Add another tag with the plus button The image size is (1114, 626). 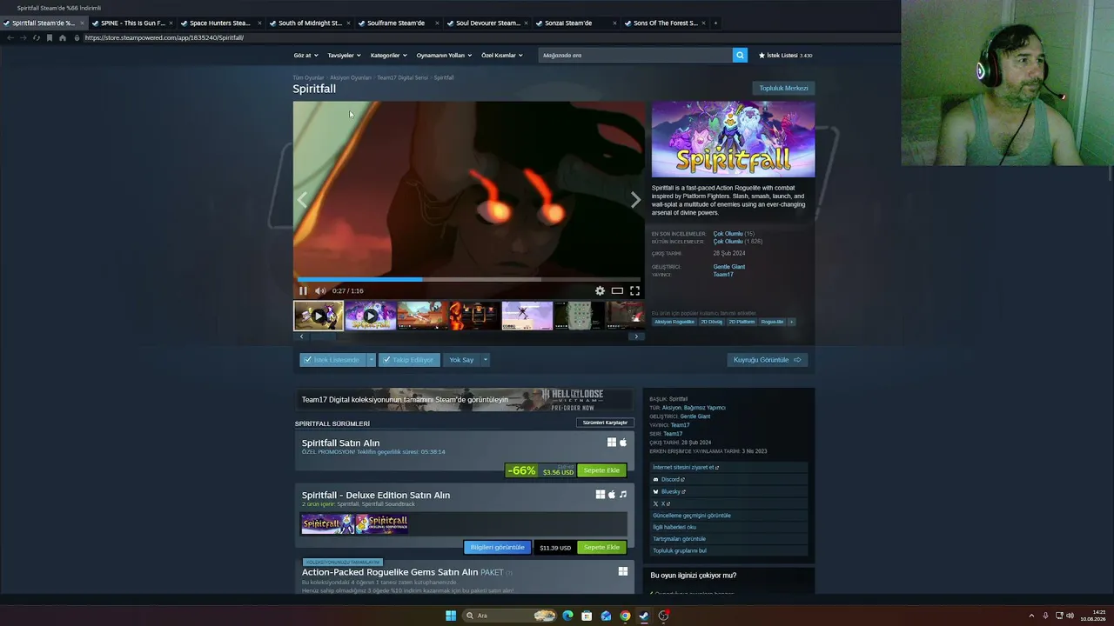[791, 322]
